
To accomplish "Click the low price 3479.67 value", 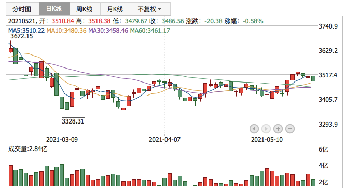I will [136, 21].
